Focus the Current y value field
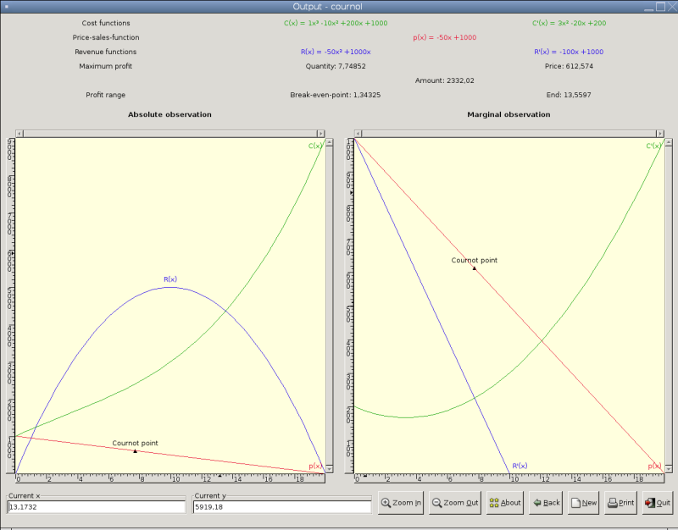678x530 pixels. tap(282, 506)
